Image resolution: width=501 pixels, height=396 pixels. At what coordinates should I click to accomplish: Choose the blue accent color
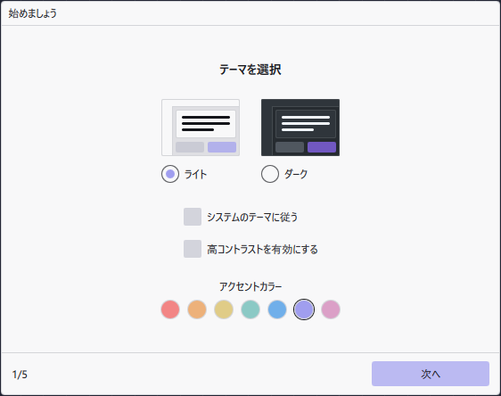(x=277, y=309)
